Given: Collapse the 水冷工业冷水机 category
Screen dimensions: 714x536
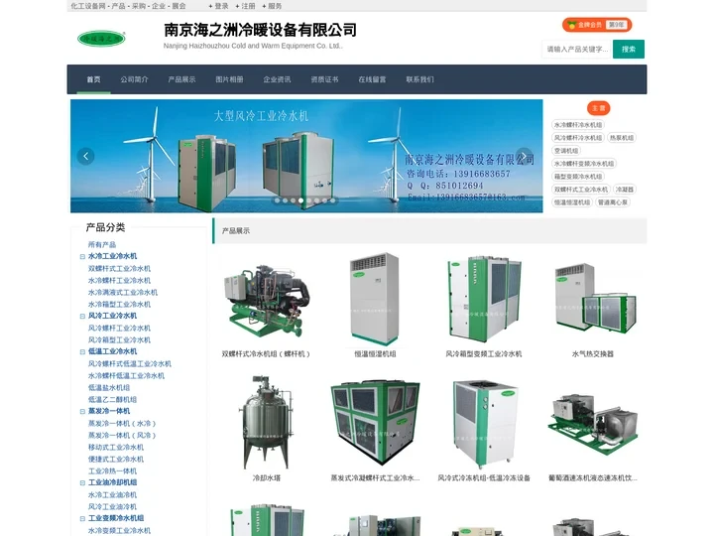Looking at the screenshot, I should pyautogui.click(x=82, y=257).
